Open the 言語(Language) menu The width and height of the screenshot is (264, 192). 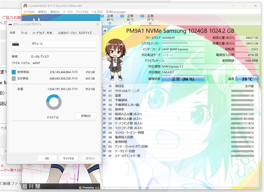[116, 12]
